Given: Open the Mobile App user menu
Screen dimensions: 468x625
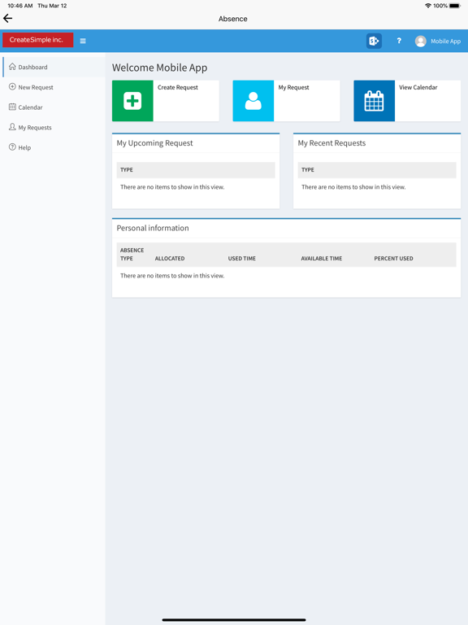Looking at the screenshot, I should (x=438, y=41).
